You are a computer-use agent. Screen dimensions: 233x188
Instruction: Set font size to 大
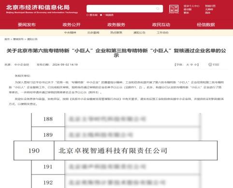188,65
